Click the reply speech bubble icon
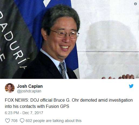Screen dimensions: 139x125 (x=22, y=121)
